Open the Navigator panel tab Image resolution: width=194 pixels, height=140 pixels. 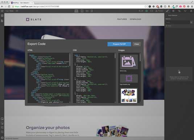[x=179, y=11]
